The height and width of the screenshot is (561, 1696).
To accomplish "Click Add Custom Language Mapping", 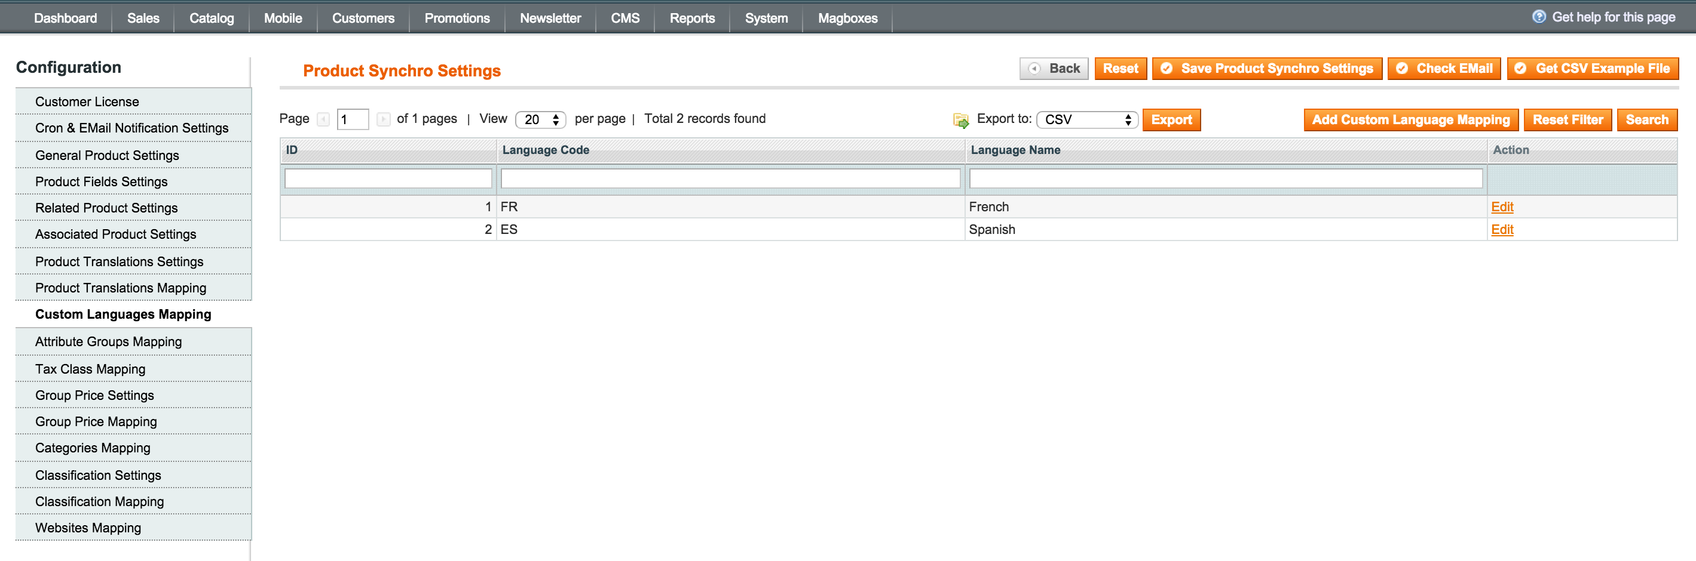I will point(1411,120).
